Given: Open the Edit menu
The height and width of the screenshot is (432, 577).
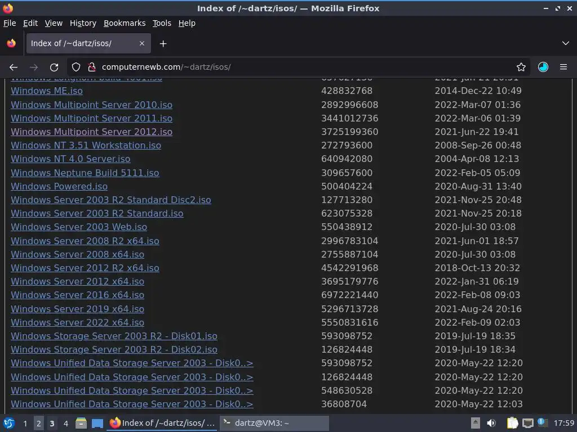Looking at the screenshot, I should [30, 23].
